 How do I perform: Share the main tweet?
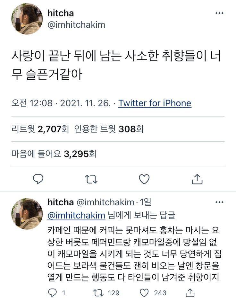point(197,179)
